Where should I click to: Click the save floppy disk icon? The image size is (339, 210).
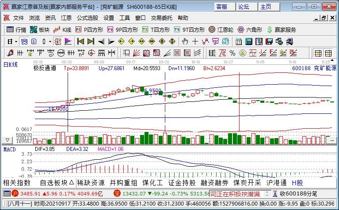(269, 41)
